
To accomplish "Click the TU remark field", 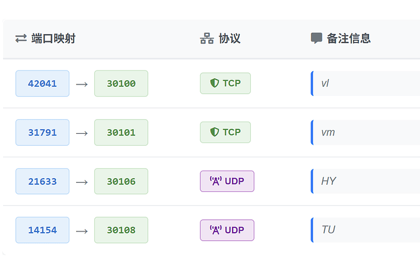I will point(365,230).
